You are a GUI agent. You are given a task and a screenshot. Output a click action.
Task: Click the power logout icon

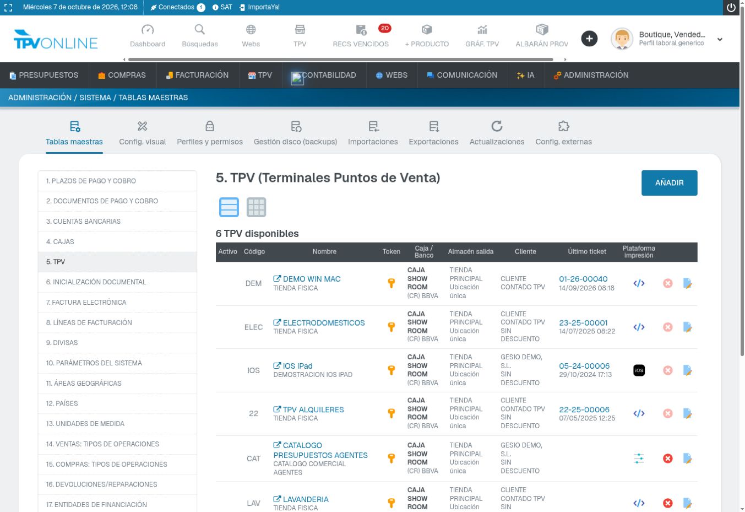(731, 8)
